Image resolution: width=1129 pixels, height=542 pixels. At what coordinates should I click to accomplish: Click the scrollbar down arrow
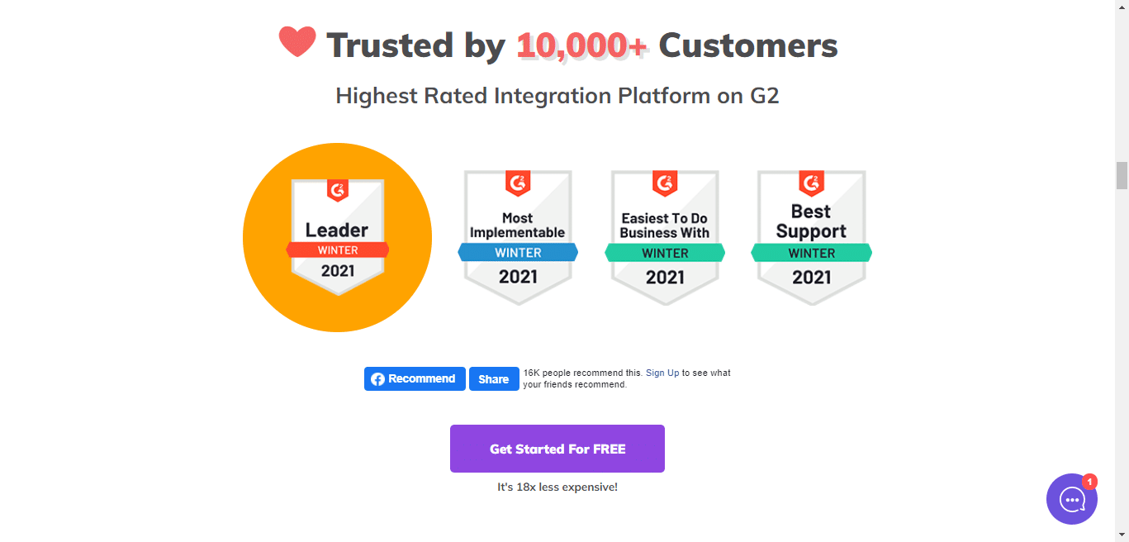coord(1122,535)
